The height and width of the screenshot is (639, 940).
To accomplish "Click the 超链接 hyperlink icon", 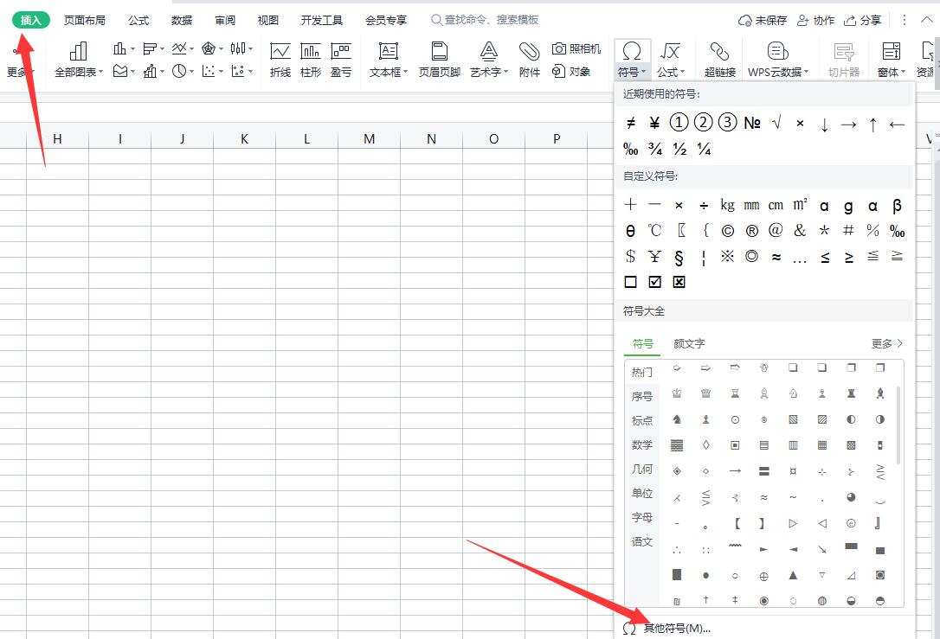I will [719, 60].
